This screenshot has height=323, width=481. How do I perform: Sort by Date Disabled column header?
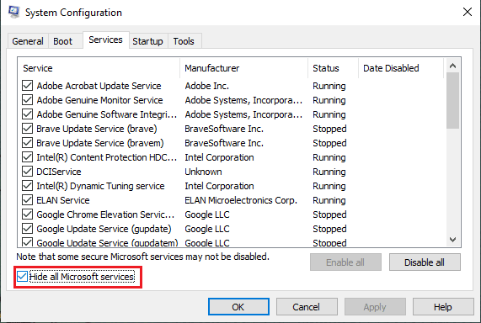point(401,68)
